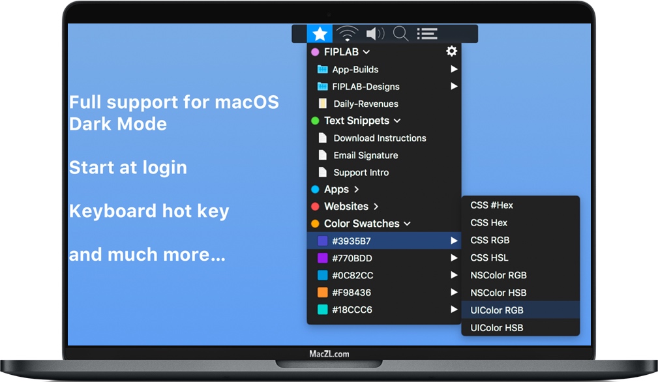The width and height of the screenshot is (658, 382).
Task: Click the Wi-Fi icon in the menu bar
Action: click(x=346, y=33)
